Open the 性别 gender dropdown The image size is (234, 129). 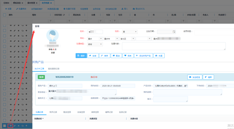130,32
